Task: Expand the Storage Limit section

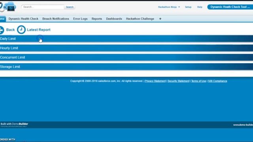Action: (x=126, y=67)
